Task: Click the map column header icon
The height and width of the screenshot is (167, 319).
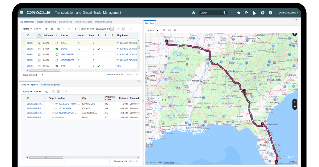Action: (x=39, y=35)
